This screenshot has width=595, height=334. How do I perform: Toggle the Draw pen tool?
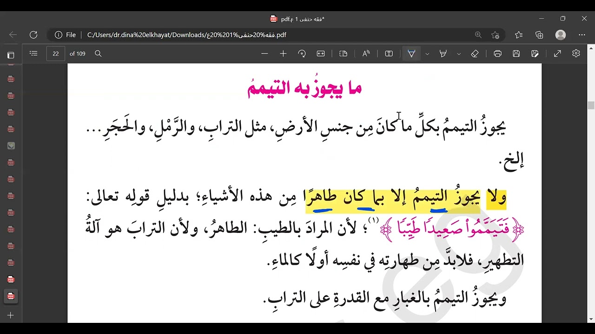pyautogui.click(x=411, y=54)
